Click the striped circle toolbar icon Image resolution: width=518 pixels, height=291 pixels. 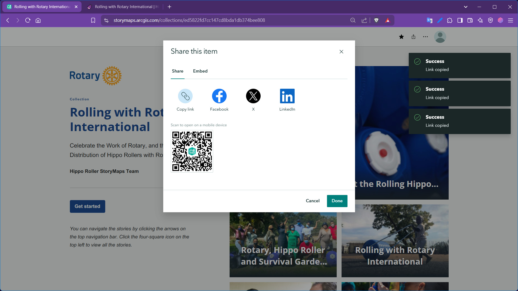[x=500, y=20]
